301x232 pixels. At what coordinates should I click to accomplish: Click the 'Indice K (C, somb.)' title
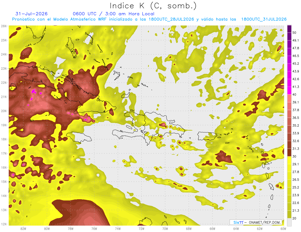(153, 6)
